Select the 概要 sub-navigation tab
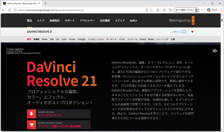Image resolution: width=224 pixels, height=132 pixels. 29,39
